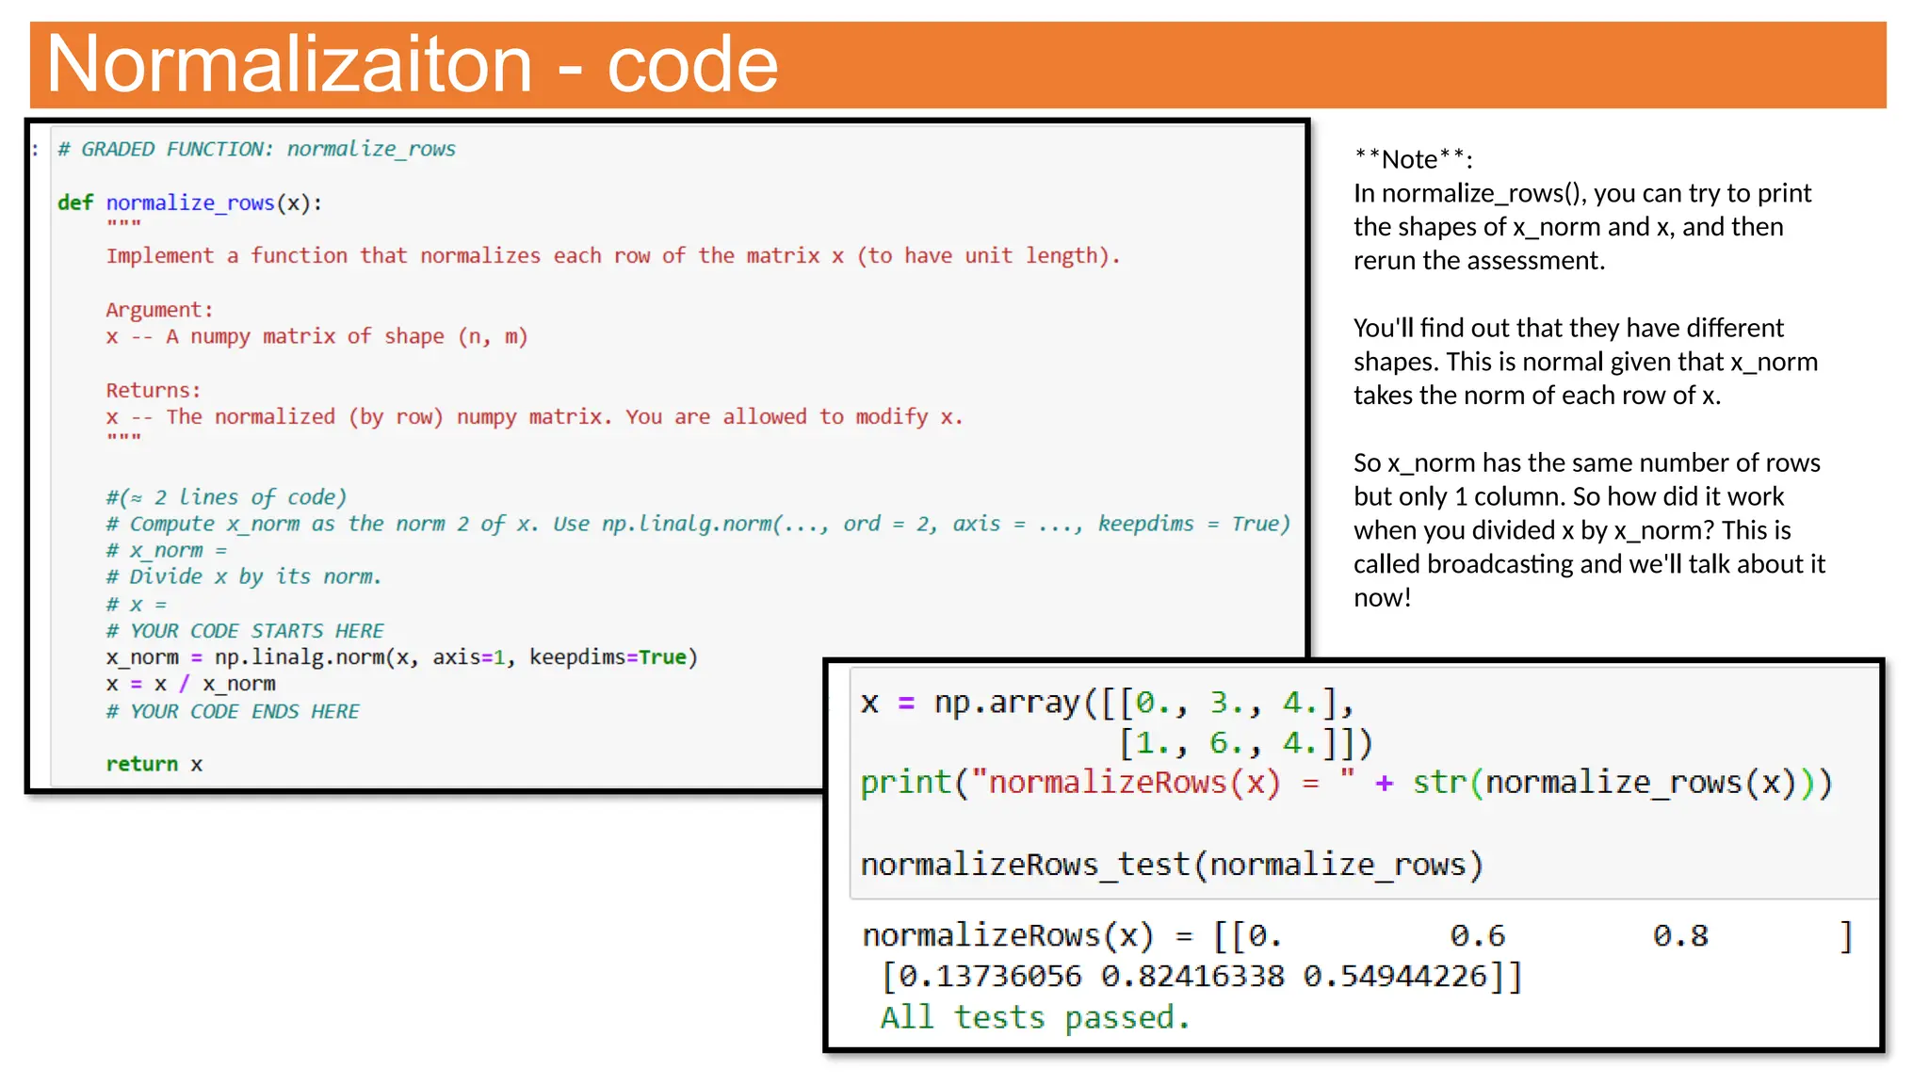Click the comment starting '# Compute x_norm as the norm 2'
Viewport: 1929px width, 1085px height.
click(x=698, y=524)
